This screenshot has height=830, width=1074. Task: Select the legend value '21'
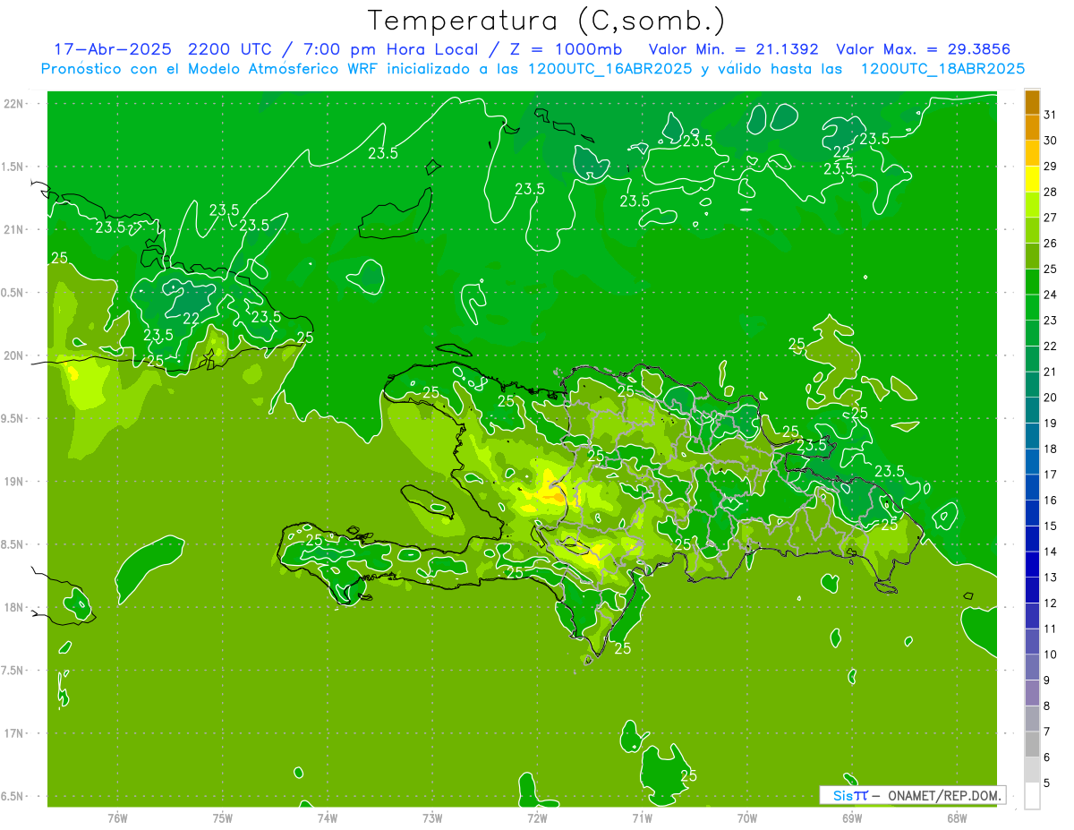[x=1051, y=372]
